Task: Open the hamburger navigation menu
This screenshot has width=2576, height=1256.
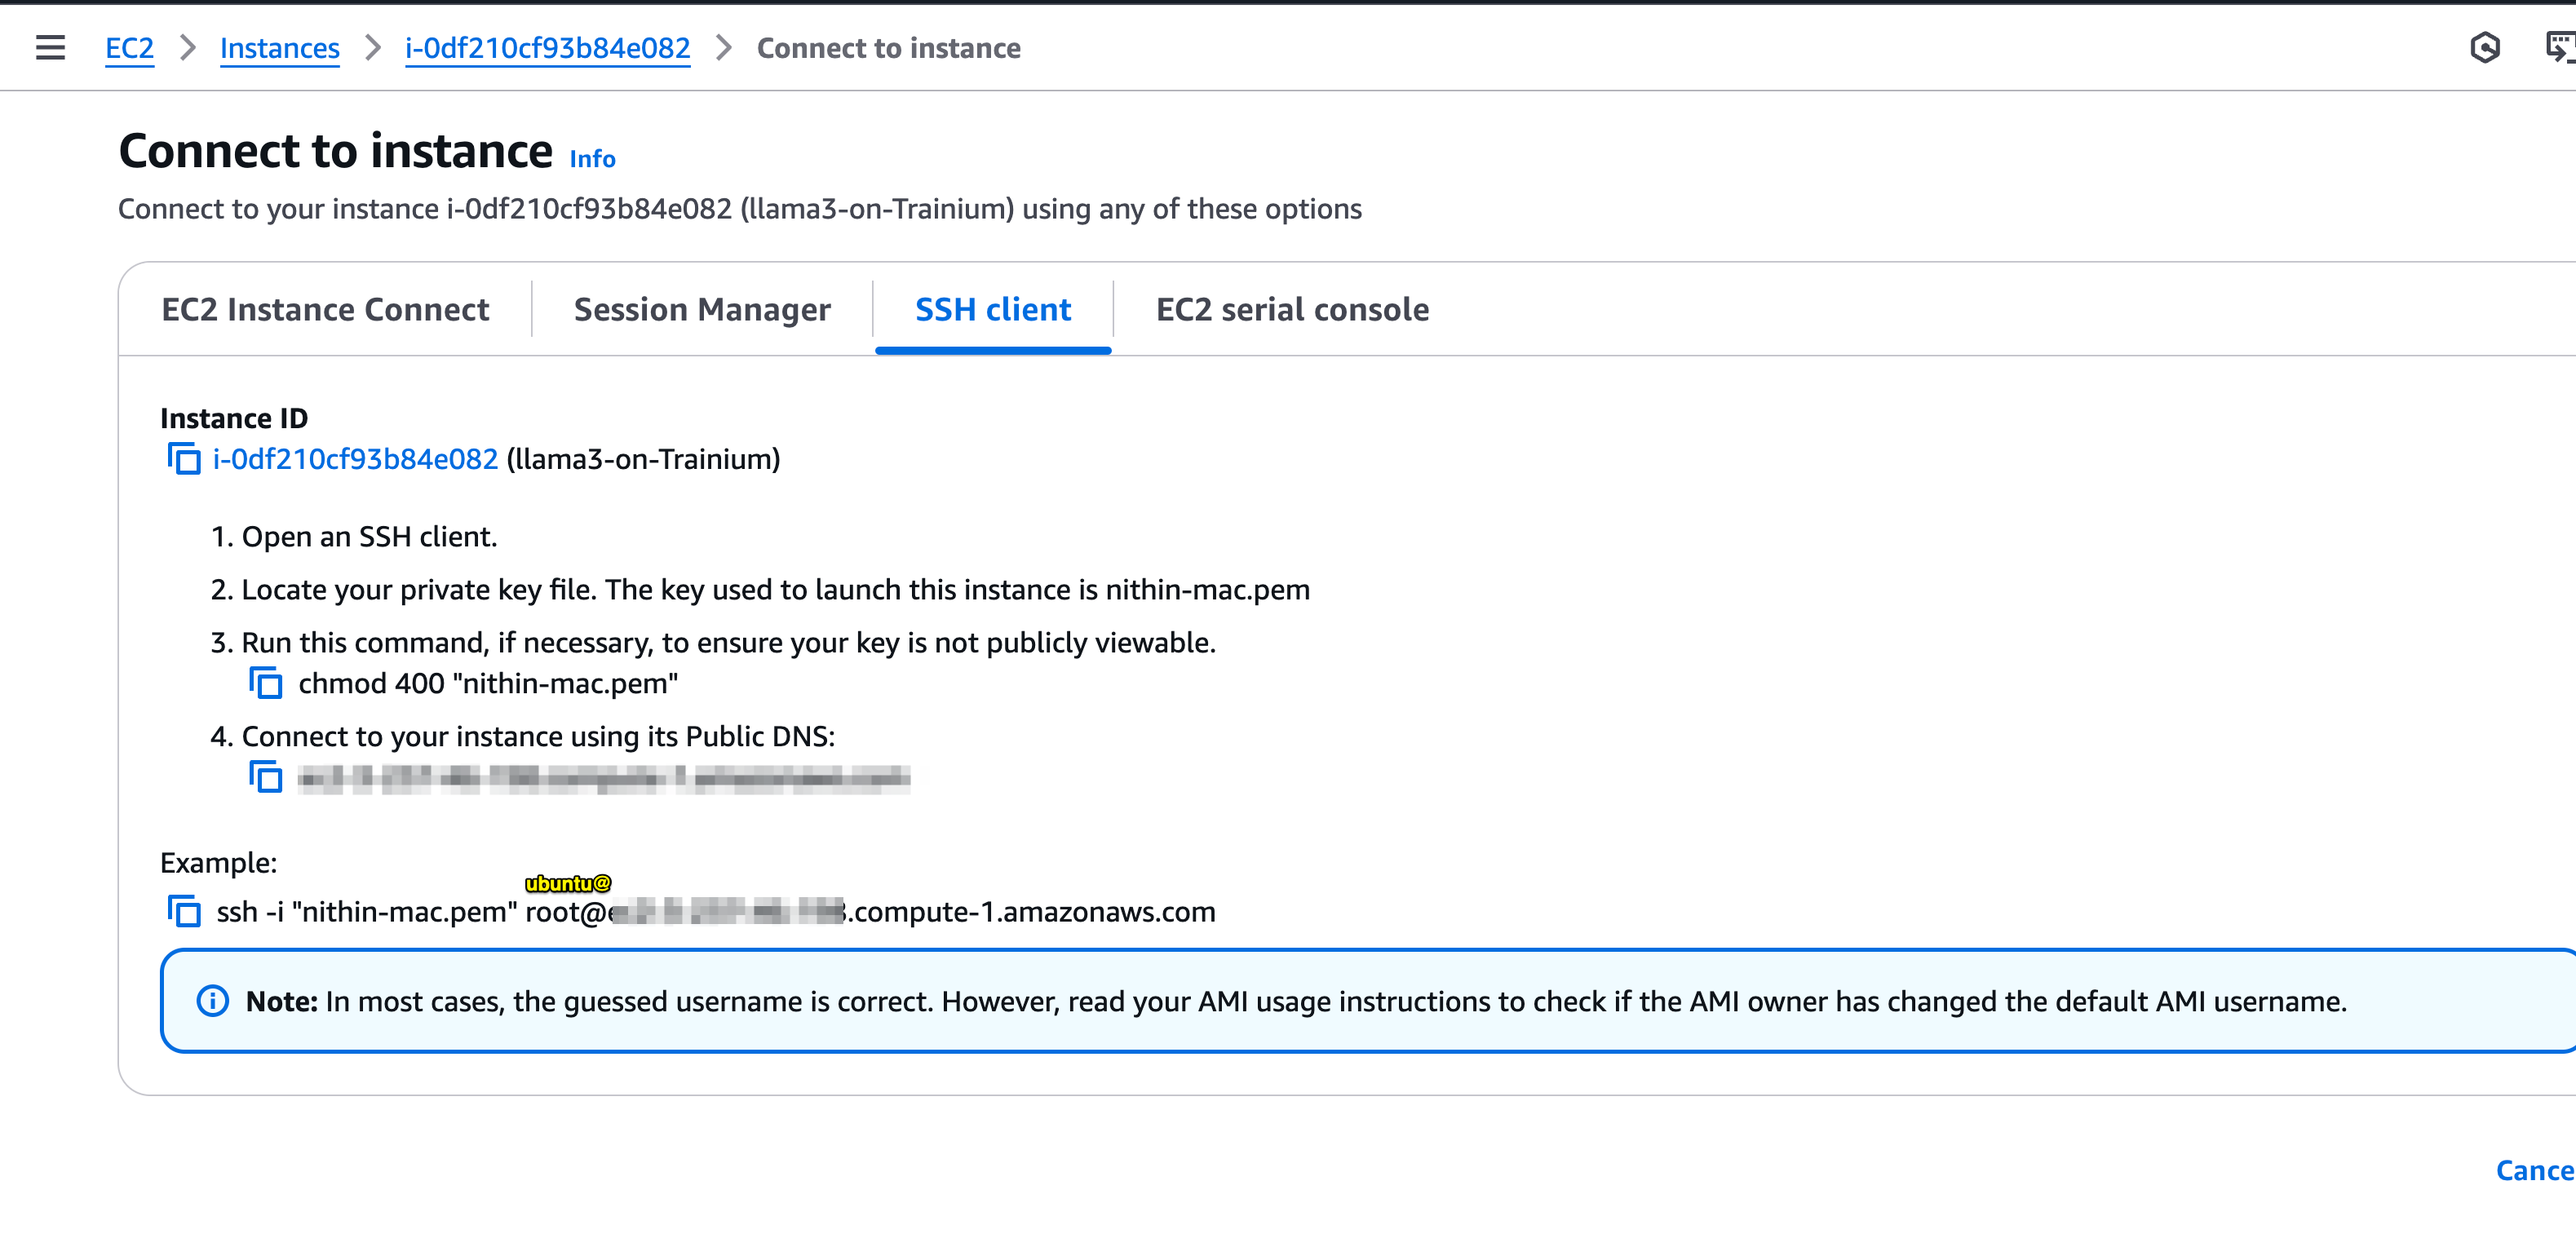Action: click(x=50, y=47)
